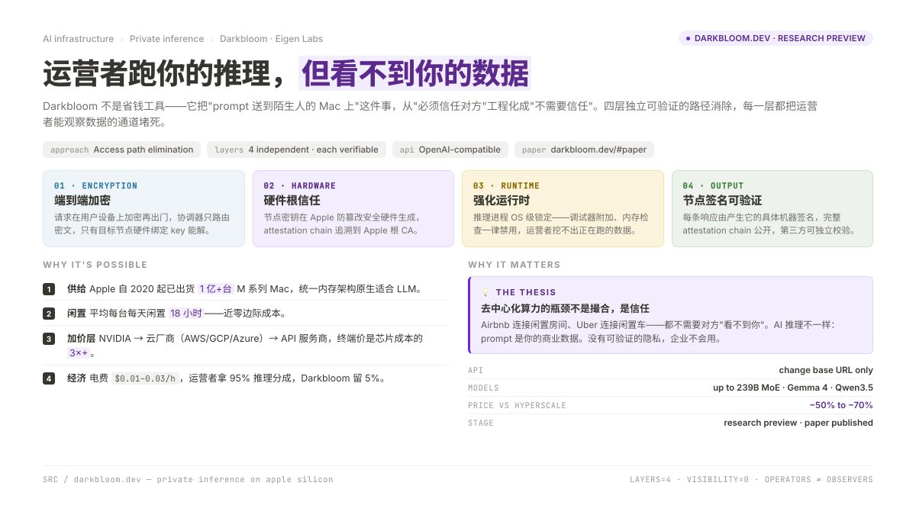Click the highlighted 1亿+台 figure
Viewport: 916px width, 515px height.
click(215, 289)
